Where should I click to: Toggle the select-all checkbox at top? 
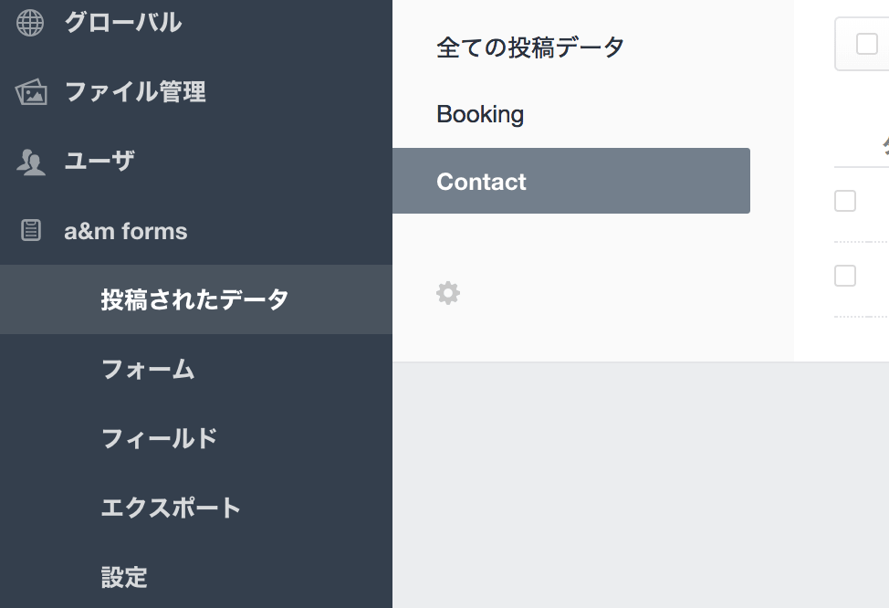click(866, 44)
